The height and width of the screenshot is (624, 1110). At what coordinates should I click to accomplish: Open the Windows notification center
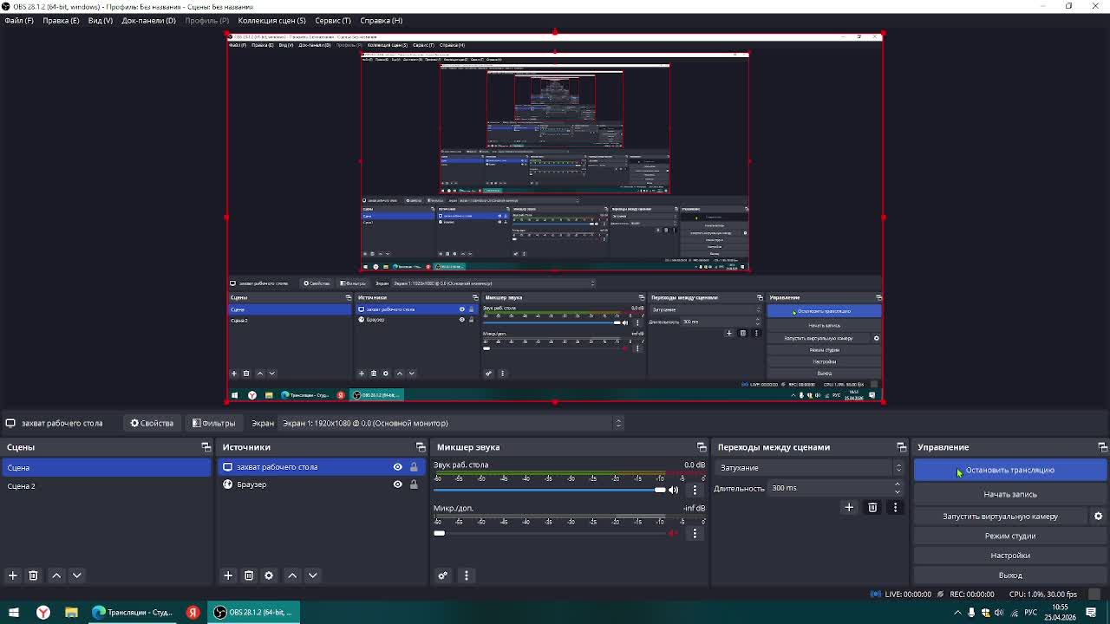1092,613
